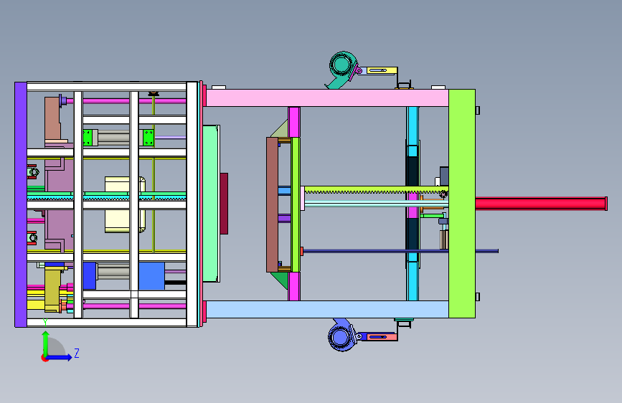This screenshot has height=403, width=622.
Task: Select the pink top beam
Action: coord(327,98)
